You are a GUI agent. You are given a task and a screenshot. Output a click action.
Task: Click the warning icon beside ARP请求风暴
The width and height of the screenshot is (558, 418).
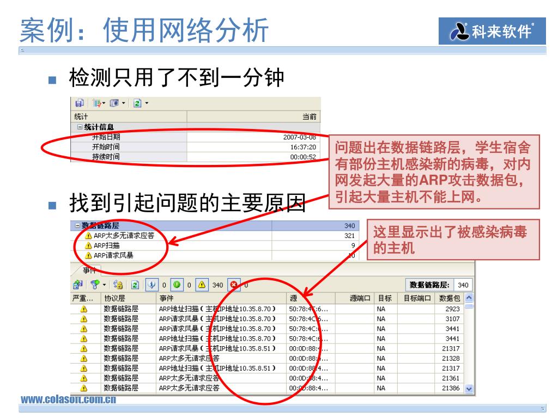(88, 255)
